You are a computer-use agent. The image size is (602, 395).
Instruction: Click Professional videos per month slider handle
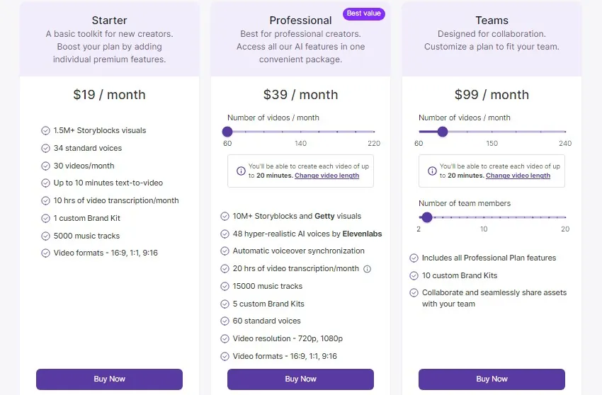point(227,132)
